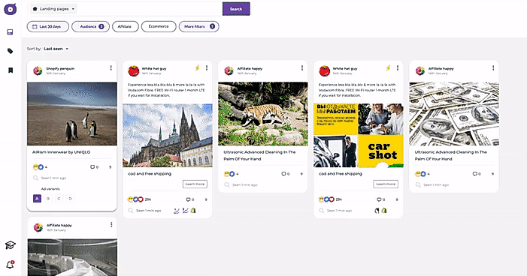Viewport: 527px width, 276px height.
Task: Select ad variant B
Action: [48, 199]
